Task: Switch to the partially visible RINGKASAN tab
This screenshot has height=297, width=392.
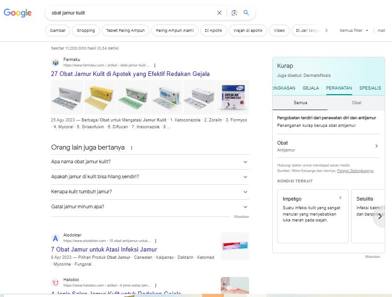Action: (x=284, y=88)
